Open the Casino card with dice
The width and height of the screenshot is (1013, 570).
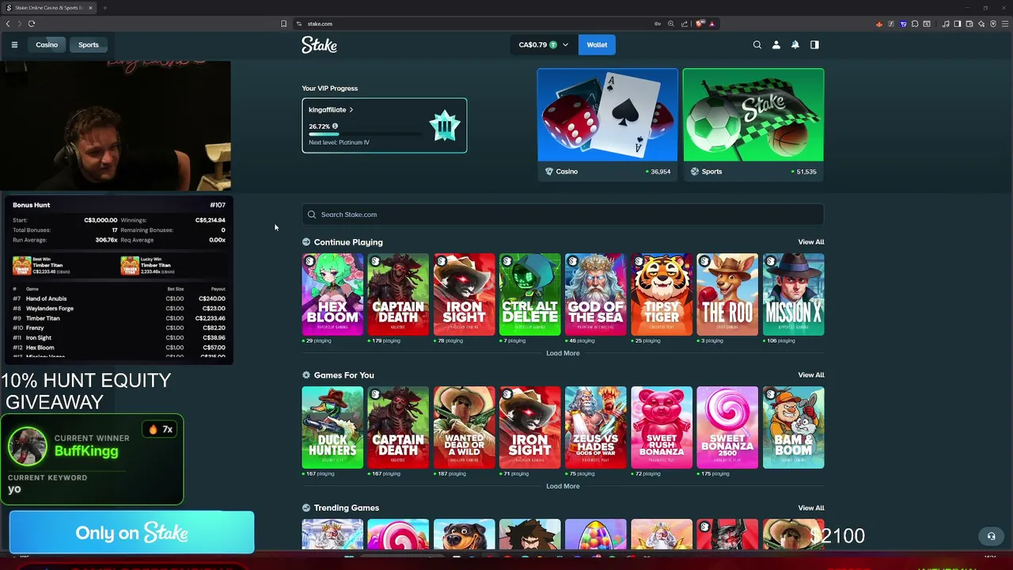(607, 124)
